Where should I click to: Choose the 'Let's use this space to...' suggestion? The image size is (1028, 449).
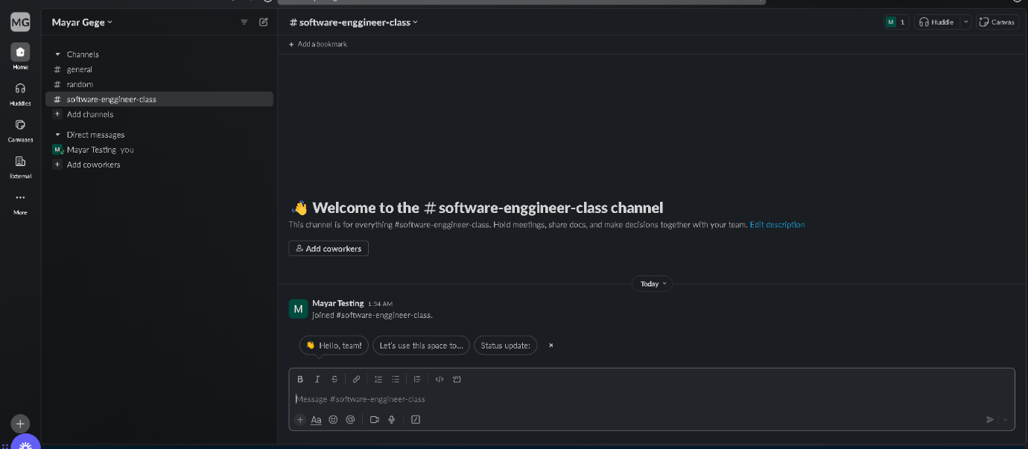pyautogui.click(x=422, y=345)
